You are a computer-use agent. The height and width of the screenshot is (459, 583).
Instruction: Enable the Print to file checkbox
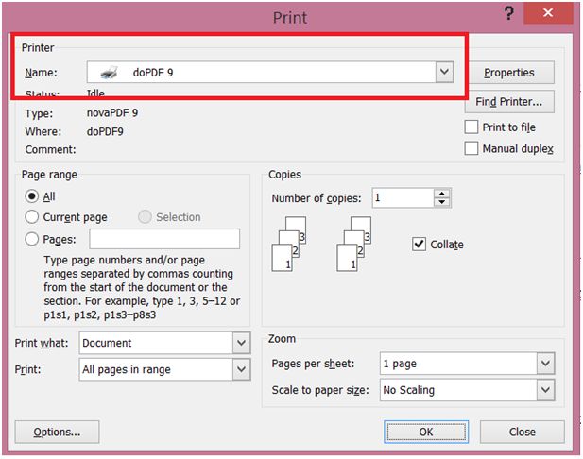pyautogui.click(x=472, y=127)
